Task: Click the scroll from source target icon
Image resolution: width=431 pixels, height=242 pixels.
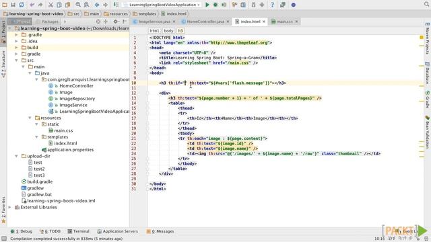Action: 98,22
